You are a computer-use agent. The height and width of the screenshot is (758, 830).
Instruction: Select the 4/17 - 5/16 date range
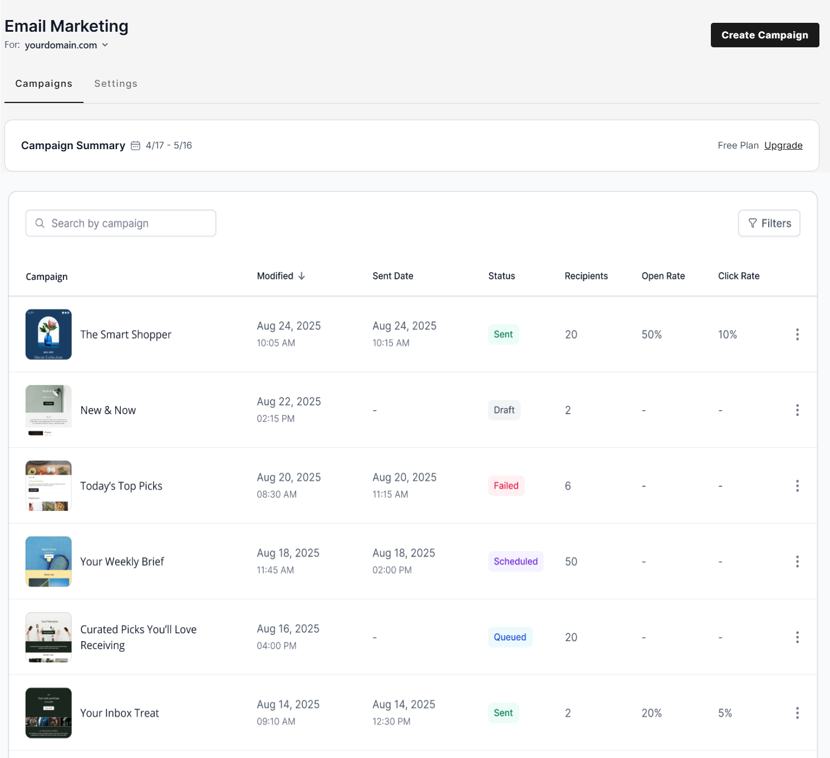pyautogui.click(x=169, y=145)
